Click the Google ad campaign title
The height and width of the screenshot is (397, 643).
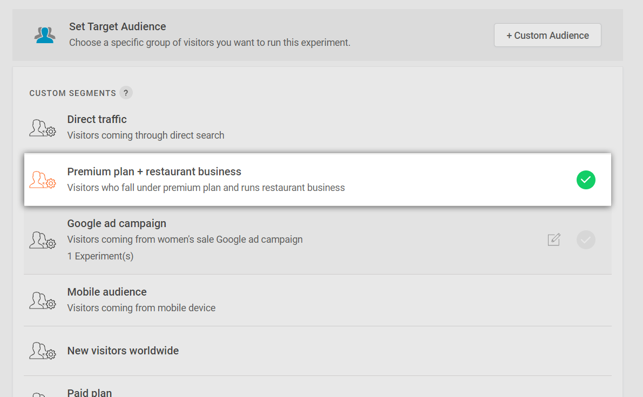click(117, 223)
